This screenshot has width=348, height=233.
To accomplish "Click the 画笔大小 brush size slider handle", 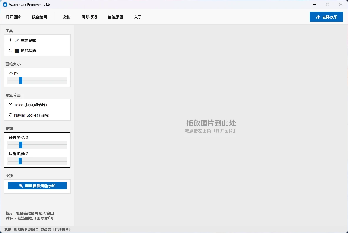I will tap(21, 81).
